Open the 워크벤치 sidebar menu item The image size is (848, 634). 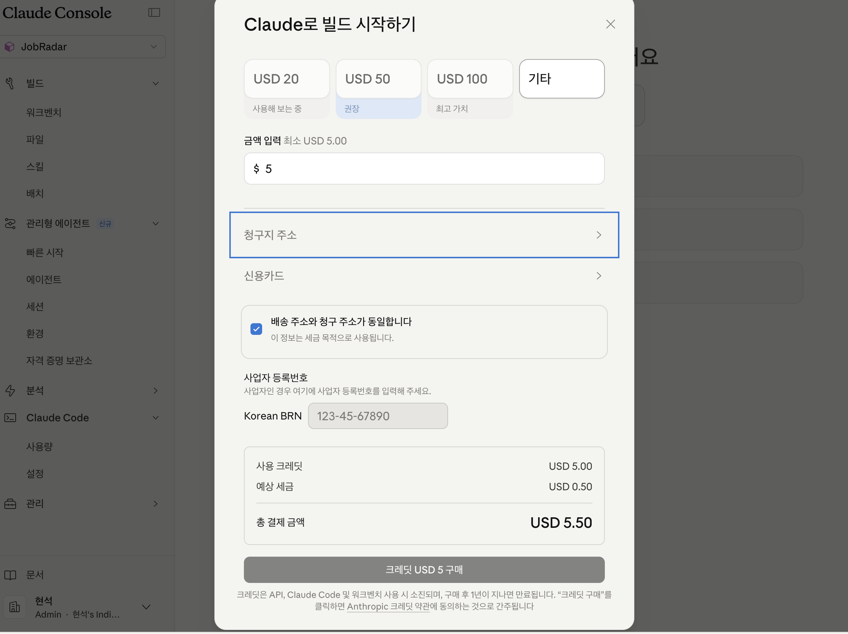tap(44, 112)
